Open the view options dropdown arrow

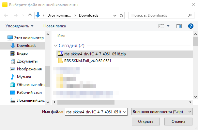click(168, 26)
